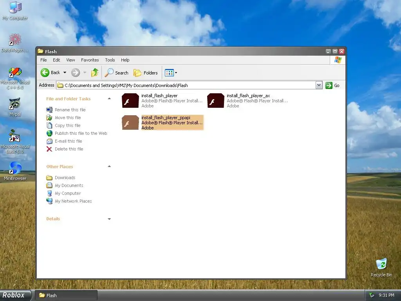Open My Documents in Other Places
Screen dimensions: 401x301
69,185
